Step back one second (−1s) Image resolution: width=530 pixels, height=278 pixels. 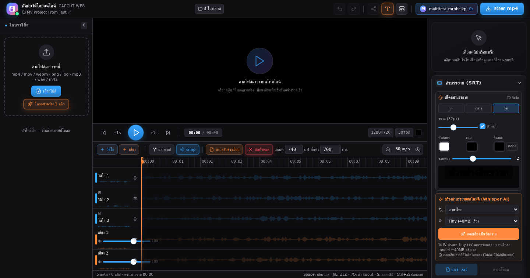point(117,133)
